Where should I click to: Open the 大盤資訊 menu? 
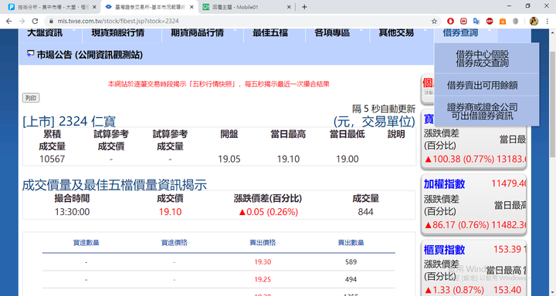click(45, 33)
